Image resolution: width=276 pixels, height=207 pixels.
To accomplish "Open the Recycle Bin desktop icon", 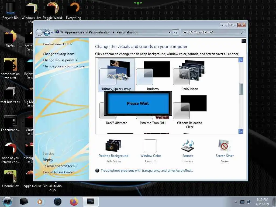I will click(x=11, y=11).
